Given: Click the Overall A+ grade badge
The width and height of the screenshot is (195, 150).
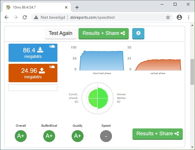Looking at the screenshot, I should point(21,136).
